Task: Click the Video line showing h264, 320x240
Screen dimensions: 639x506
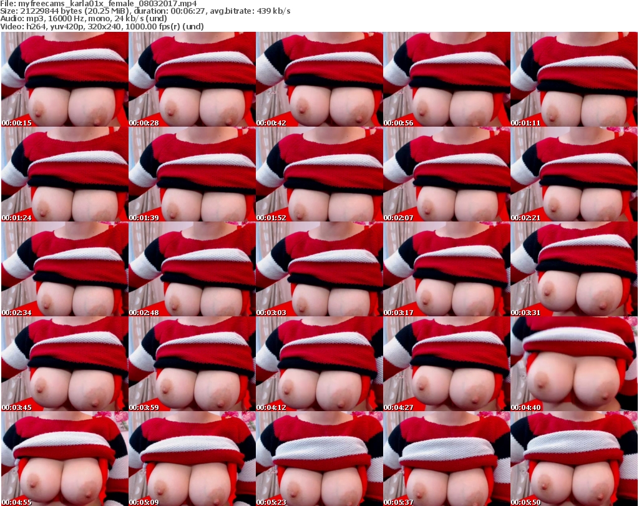Action: pos(102,26)
